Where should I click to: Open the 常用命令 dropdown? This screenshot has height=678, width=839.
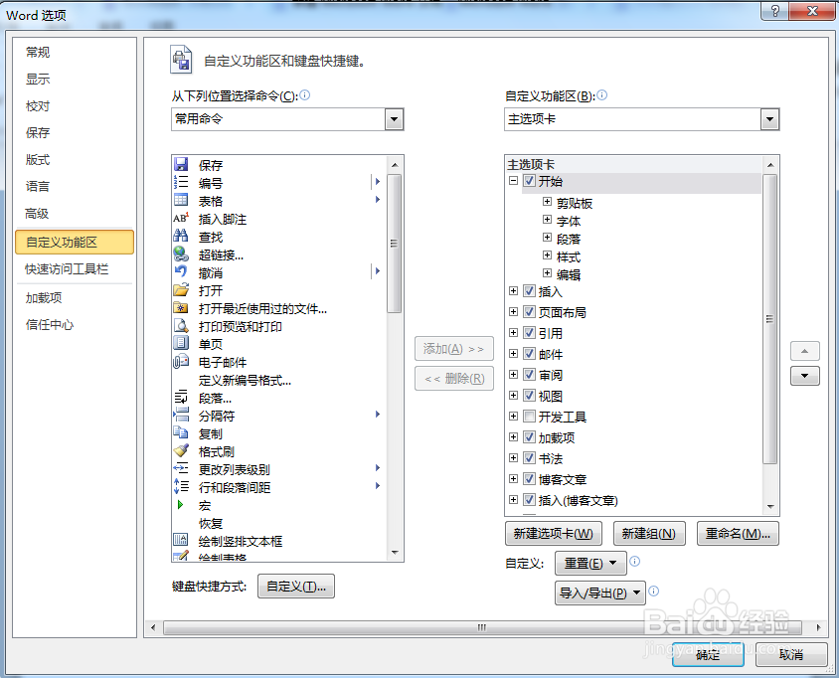pyautogui.click(x=394, y=118)
